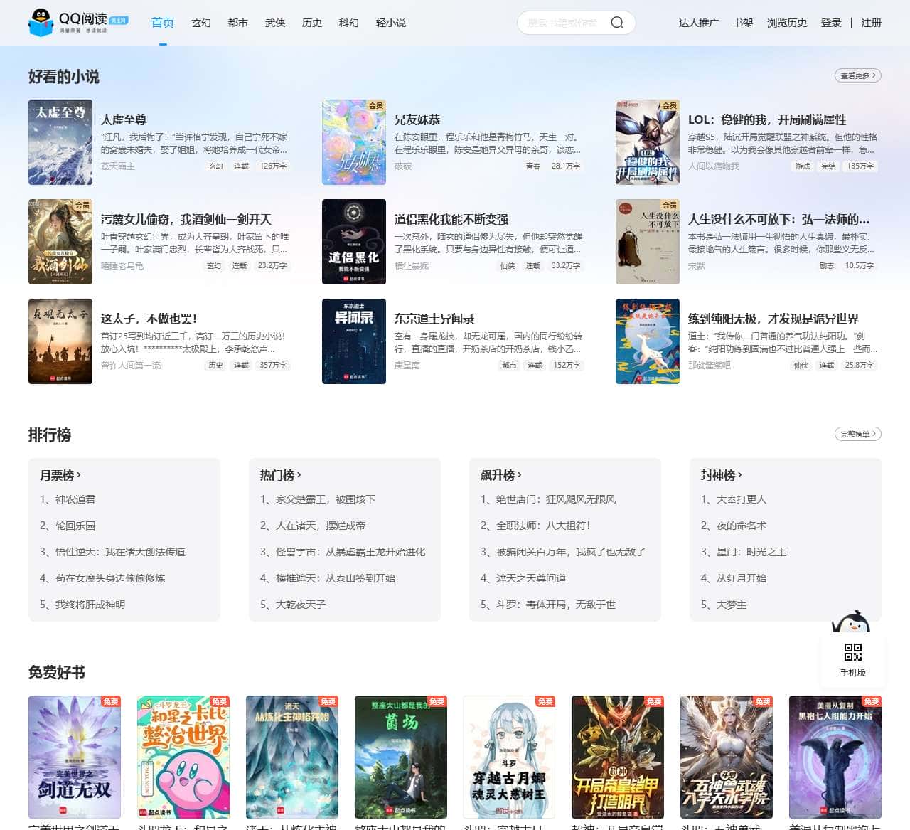The height and width of the screenshot is (830, 910).
Task: Expand the 热门榜 ranking list
Action: tap(281, 475)
